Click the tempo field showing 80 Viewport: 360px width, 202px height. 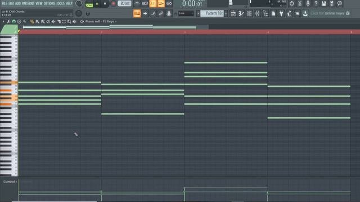(125, 3)
